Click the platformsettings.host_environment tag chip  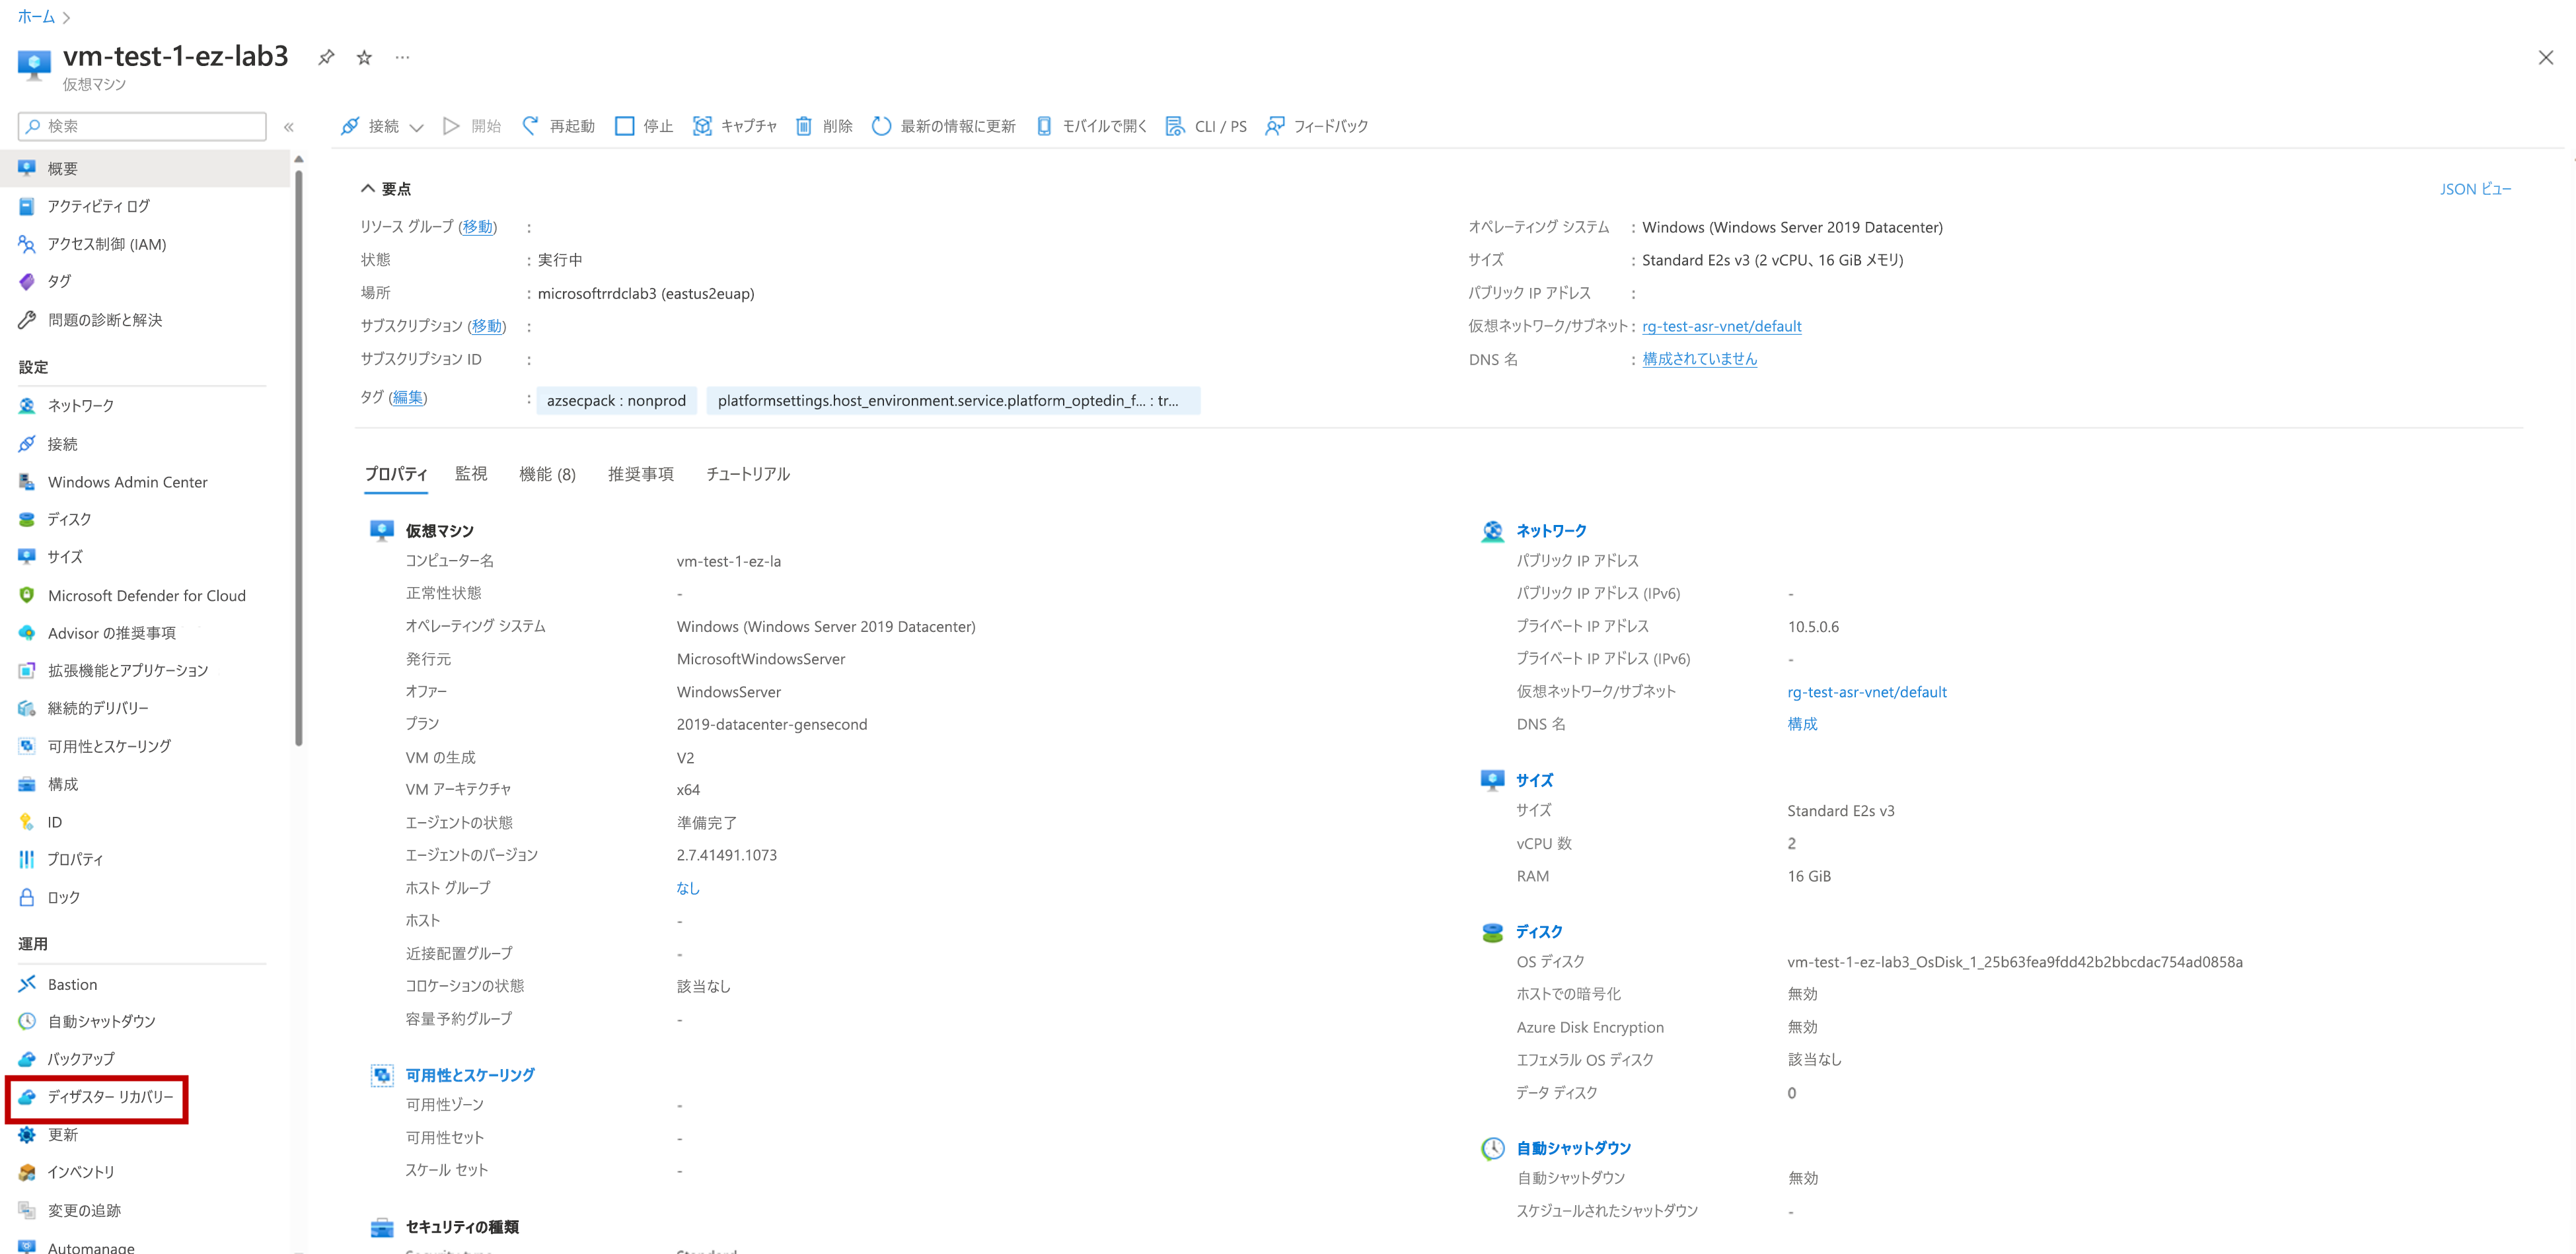(x=953, y=401)
